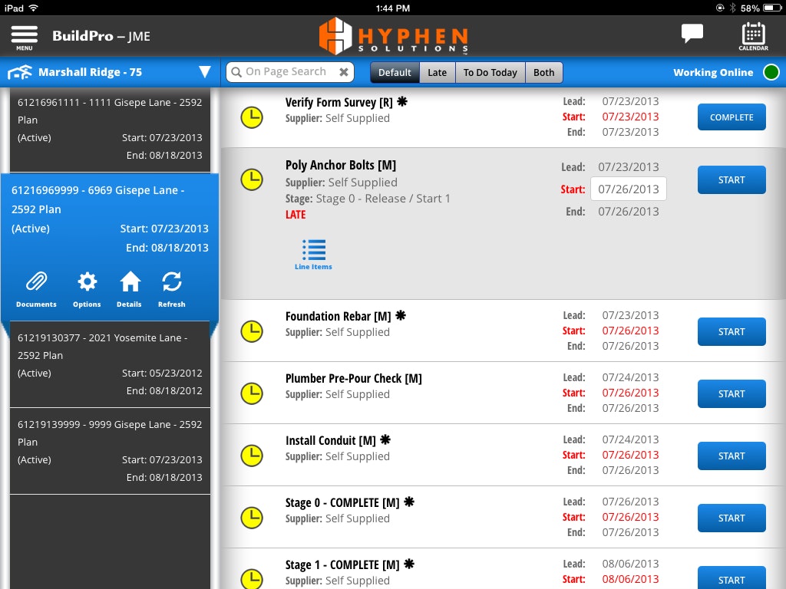Image resolution: width=786 pixels, height=589 pixels.
Task: Switch to the Default filter tab
Action: [x=394, y=72]
